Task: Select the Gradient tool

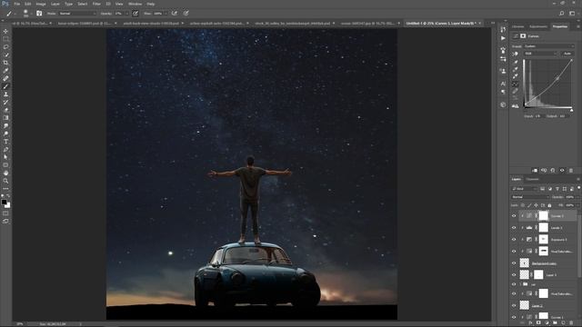Action: [5, 118]
